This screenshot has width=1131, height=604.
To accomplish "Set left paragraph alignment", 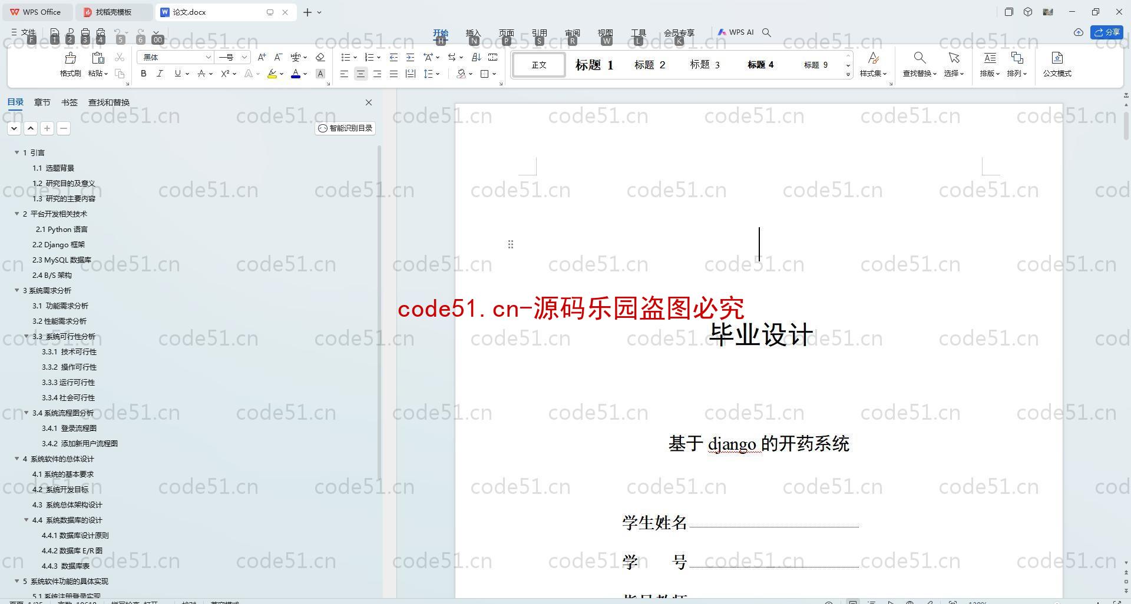I will click(344, 74).
